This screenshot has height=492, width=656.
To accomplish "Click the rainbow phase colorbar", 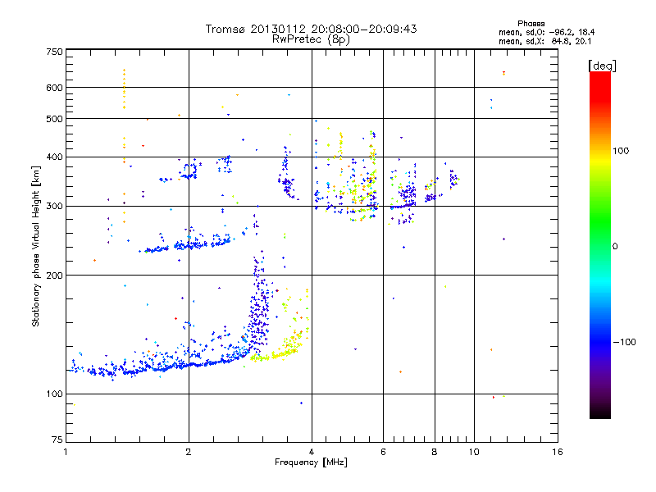I will point(600,245).
